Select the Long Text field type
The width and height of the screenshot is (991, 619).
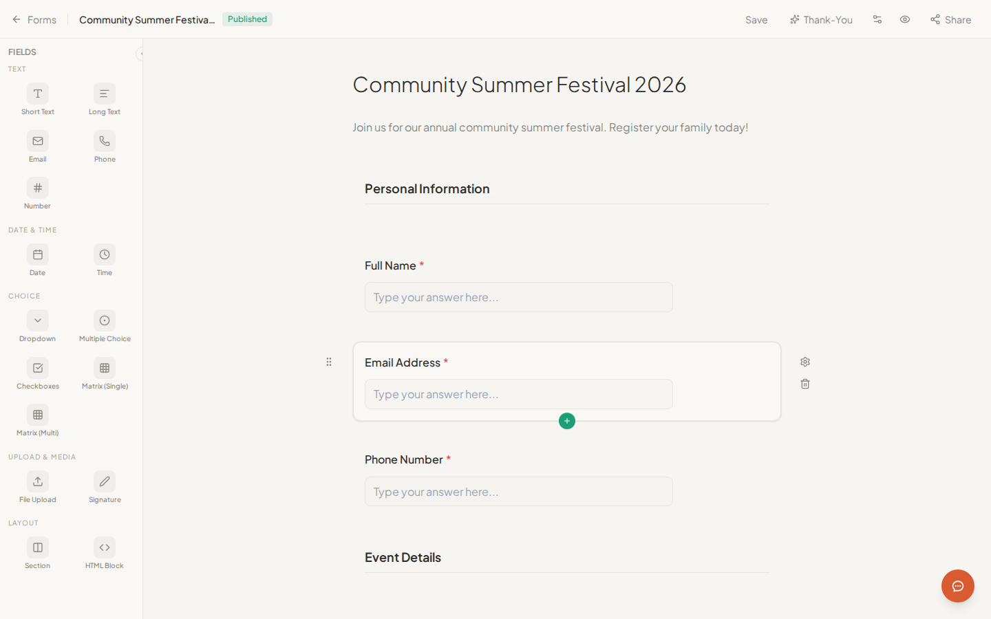[104, 98]
